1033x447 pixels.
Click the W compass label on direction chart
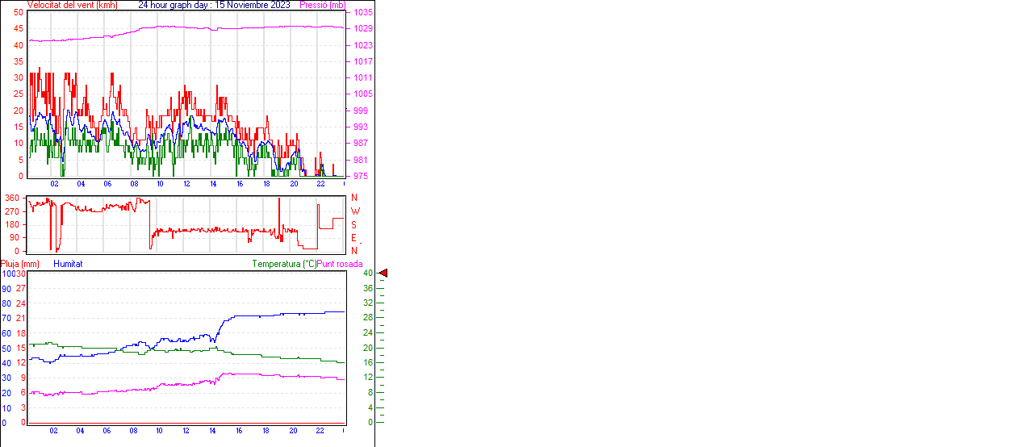tap(355, 211)
